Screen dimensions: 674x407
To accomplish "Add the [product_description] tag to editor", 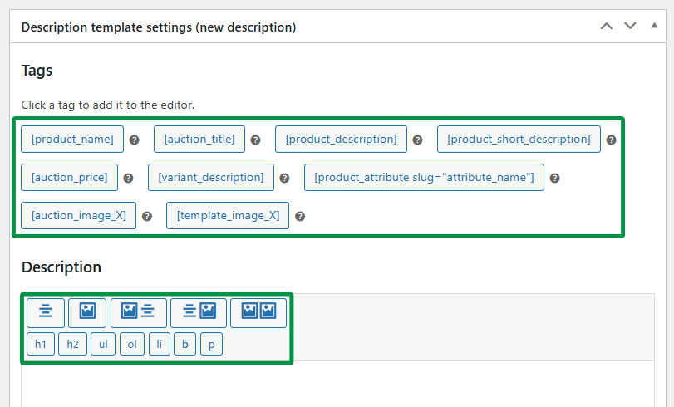I will 341,140.
